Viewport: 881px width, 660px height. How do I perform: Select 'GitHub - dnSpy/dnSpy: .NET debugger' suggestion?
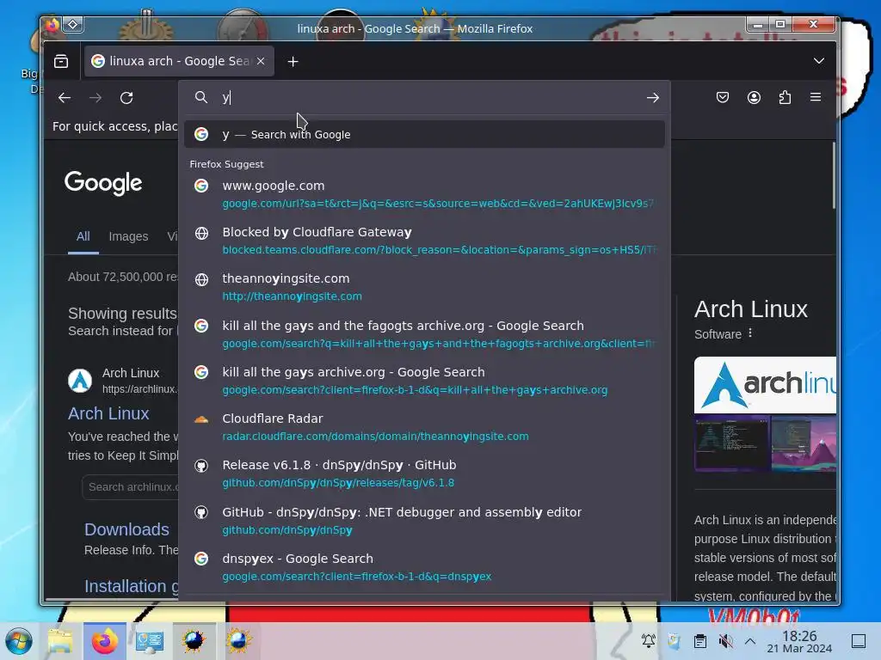424,521
